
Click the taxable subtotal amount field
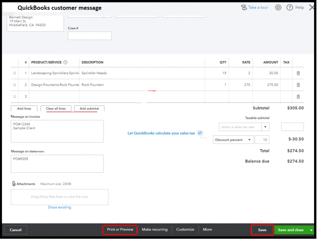(x=292, y=127)
